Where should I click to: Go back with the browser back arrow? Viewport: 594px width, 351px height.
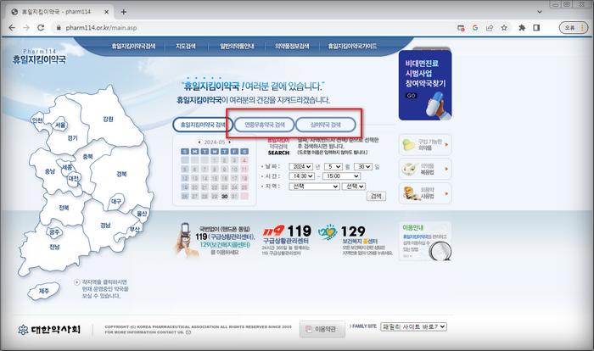click(12, 28)
